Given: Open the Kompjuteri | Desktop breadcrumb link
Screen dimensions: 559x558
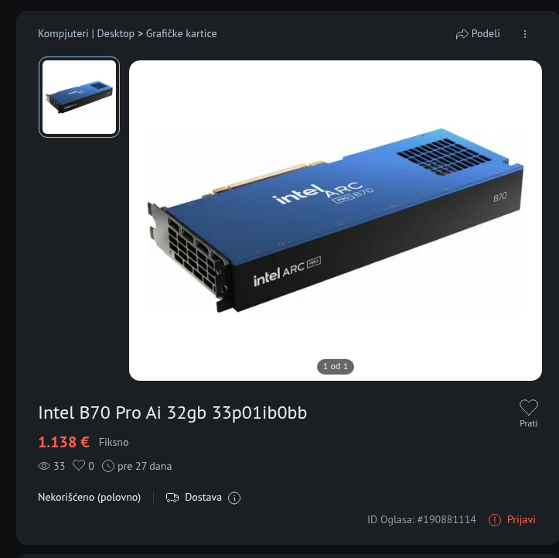Looking at the screenshot, I should (x=87, y=33).
